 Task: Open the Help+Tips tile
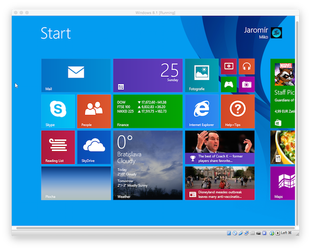pos(237,111)
